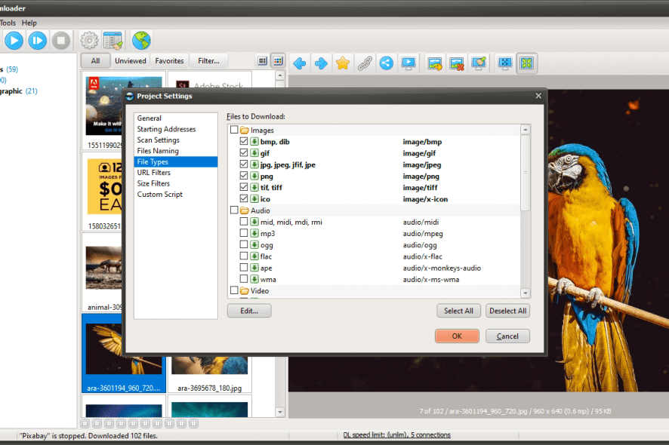
Task: Select the Favorites filter tab
Action: point(169,61)
